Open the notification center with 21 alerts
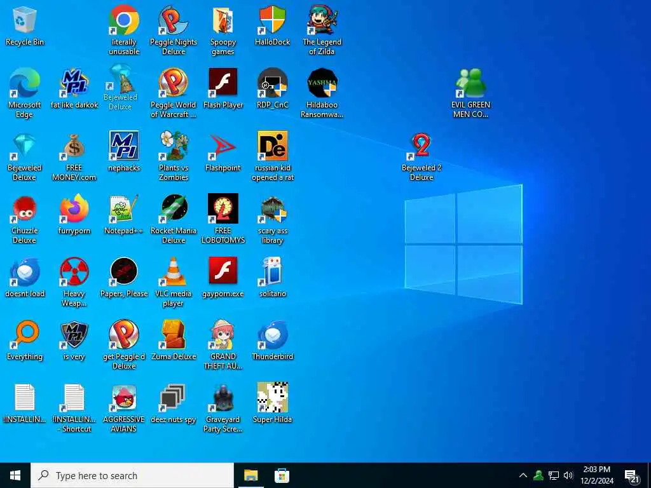 point(632,477)
